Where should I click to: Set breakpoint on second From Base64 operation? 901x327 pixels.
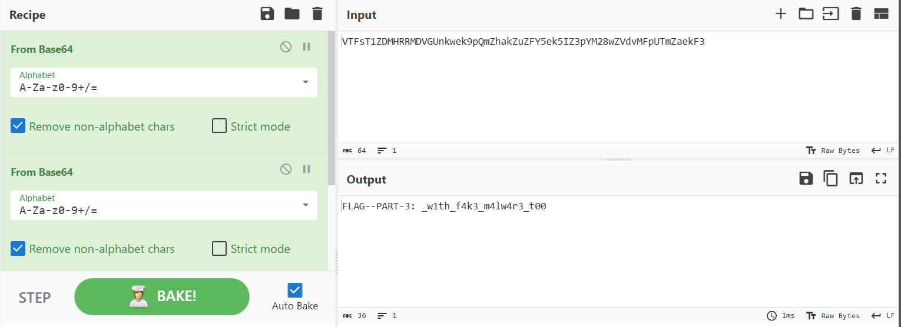click(306, 169)
